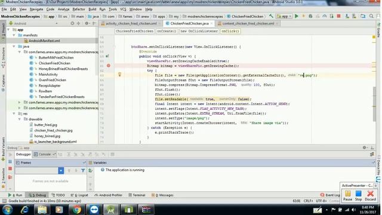Image resolution: width=382 pixels, height=215 pixels.
Task: Open the Terminal tool window
Action: pyautogui.click(x=137, y=195)
